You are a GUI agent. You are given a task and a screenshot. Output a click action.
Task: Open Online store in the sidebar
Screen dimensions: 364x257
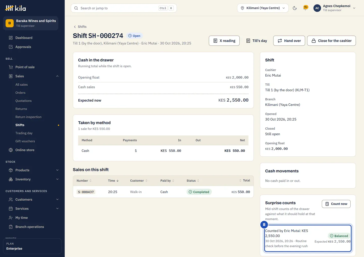(32, 150)
